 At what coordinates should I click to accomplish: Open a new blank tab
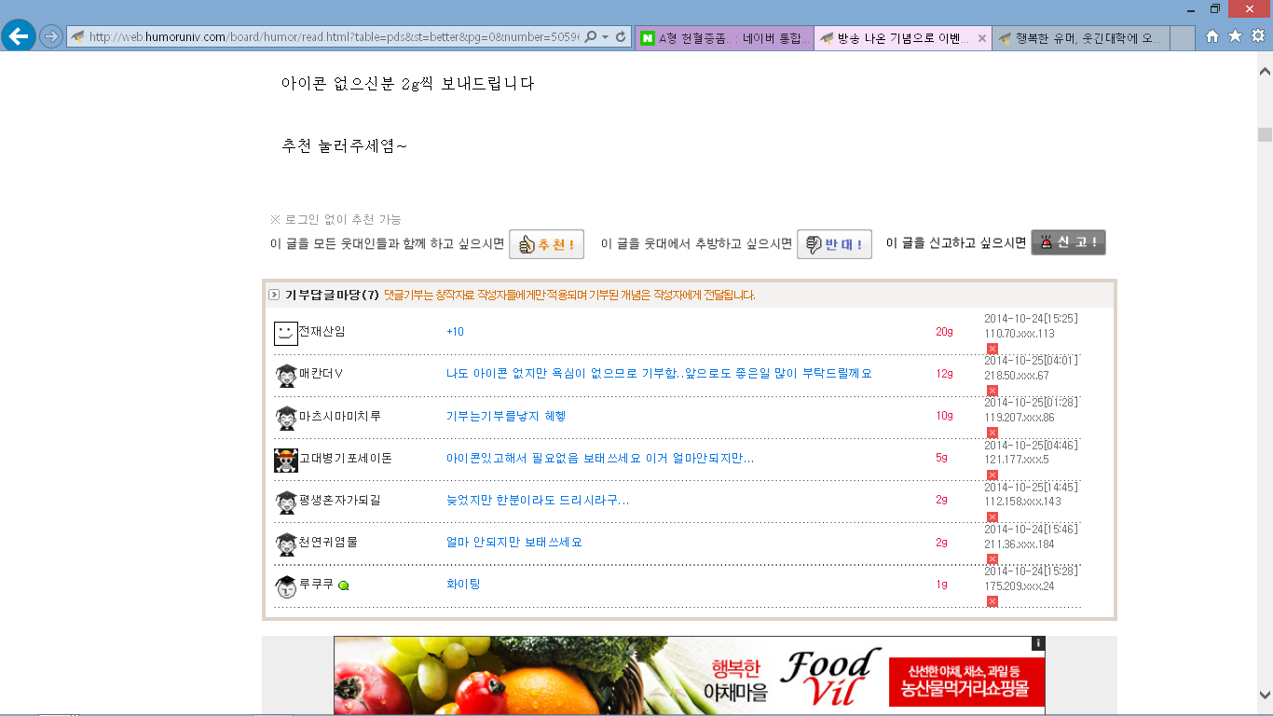pos(1183,38)
